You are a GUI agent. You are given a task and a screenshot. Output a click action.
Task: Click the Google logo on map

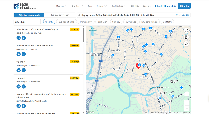(x=90, y=112)
